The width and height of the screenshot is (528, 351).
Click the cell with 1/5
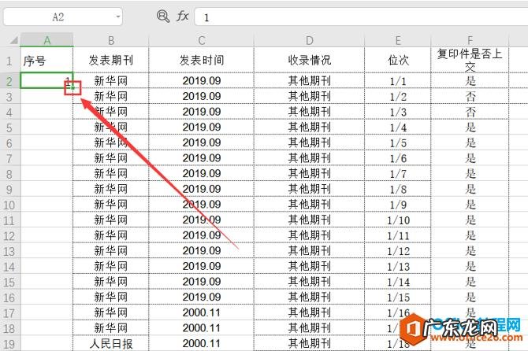[x=398, y=143]
